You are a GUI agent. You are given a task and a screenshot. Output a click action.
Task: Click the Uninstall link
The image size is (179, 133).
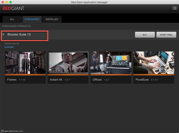[x=9, y=47]
